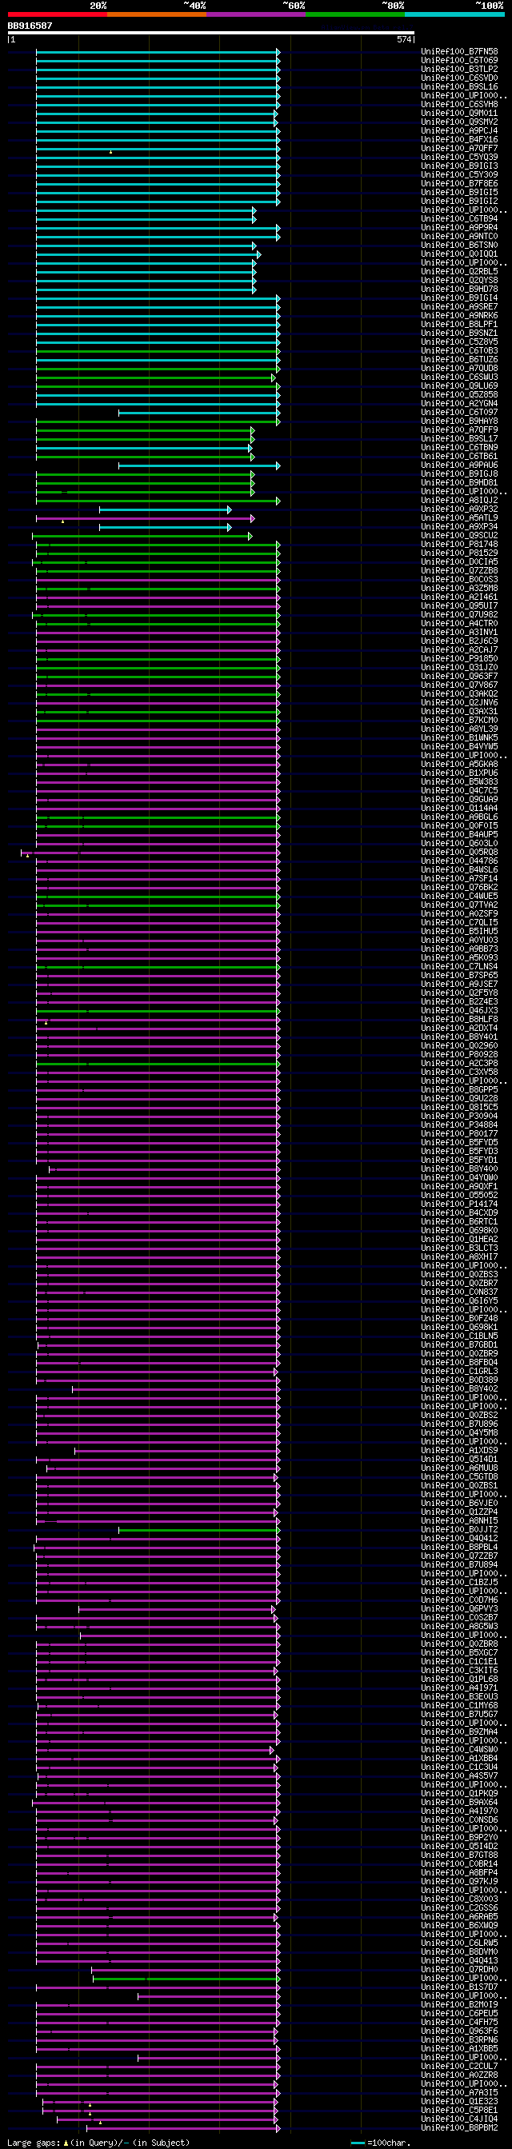
Task: Select hit label UniRef100_B7KCM0
Action: tap(459, 720)
